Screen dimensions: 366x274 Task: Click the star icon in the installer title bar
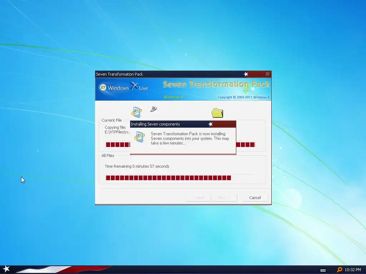246,74
